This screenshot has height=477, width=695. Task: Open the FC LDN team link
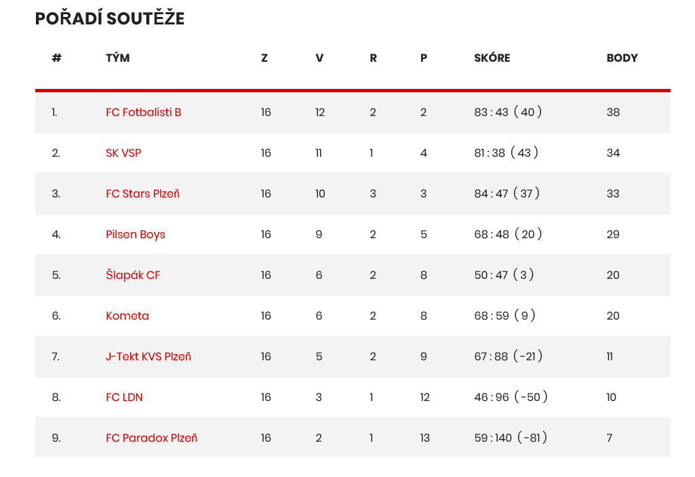124,398
